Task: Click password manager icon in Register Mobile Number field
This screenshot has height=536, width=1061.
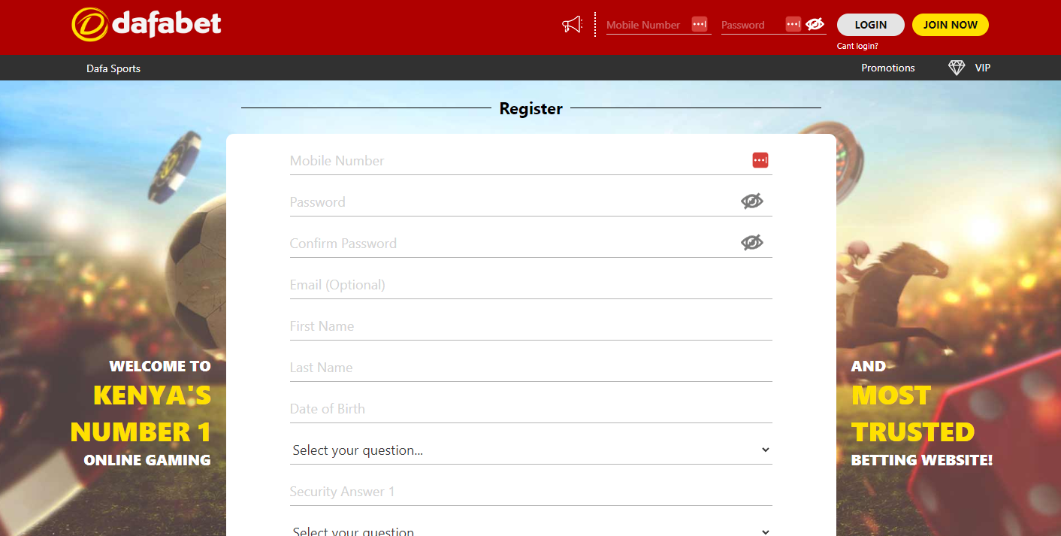Action: 760,160
